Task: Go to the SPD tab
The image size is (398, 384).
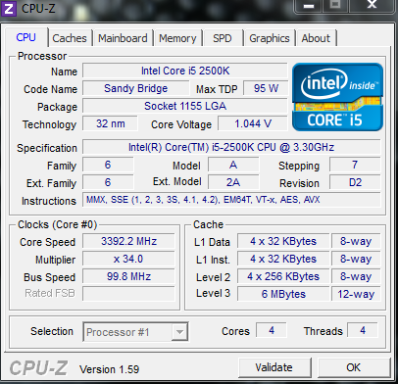Action: pos(223,38)
